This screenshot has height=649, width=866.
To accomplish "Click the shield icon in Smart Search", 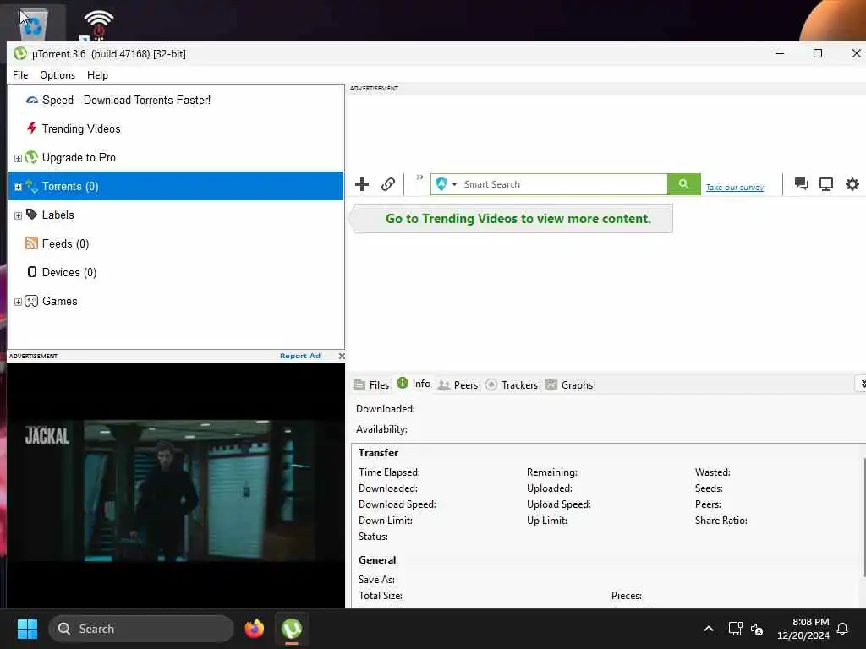I will tap(441, 184).
